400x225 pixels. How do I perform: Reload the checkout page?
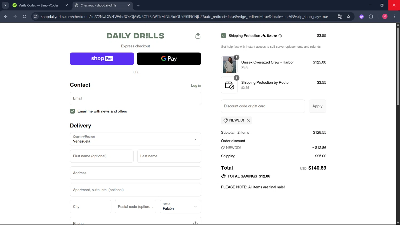(x=25, y=17)
